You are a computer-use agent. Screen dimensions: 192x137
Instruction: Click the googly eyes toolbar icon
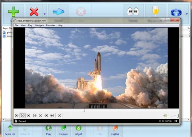point(133,12)
